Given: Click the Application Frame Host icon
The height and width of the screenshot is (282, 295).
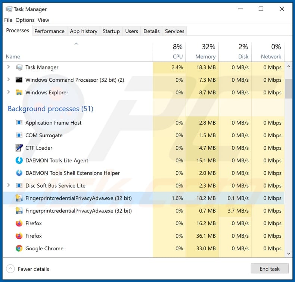Looking at the screenshot, I should click(x=19, y=123).
